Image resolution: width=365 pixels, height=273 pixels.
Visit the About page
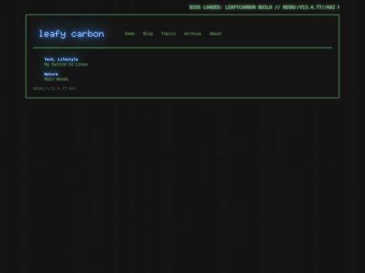coord(216,34)
